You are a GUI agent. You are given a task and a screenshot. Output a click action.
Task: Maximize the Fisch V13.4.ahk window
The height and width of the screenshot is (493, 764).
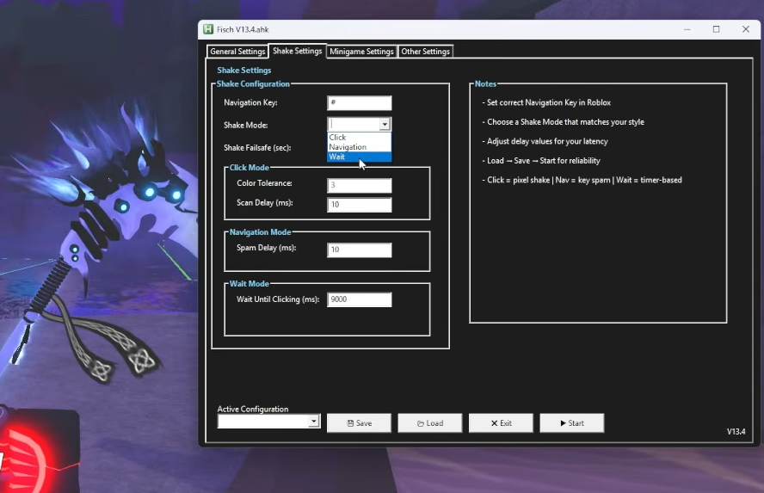716,29
